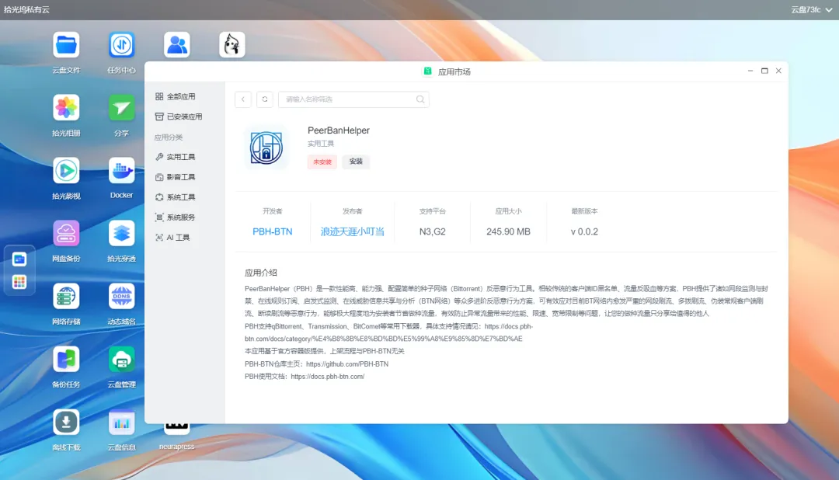Click the 应用介绍 heading
839x480 pixels.
(260, 273)
